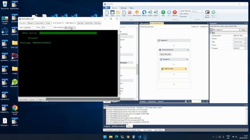This screenshot has width=250, height=140.
Task: Toggle the Minimize checkbox in ribbon
Action: click(x=179, y=16)
